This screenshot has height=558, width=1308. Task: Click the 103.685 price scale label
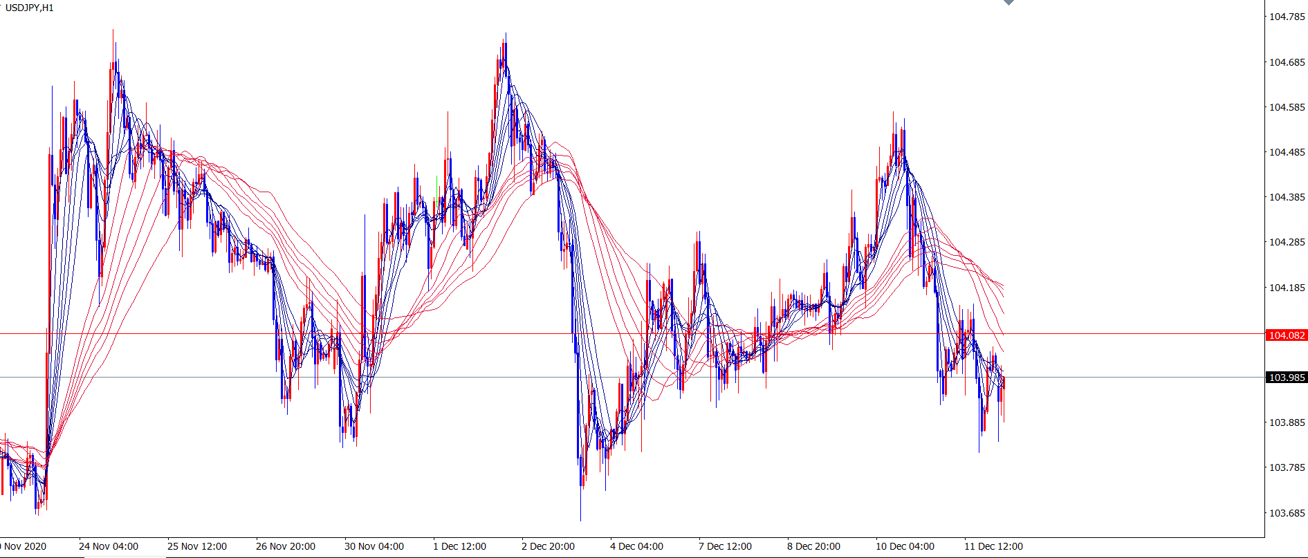coord(1287,513)
